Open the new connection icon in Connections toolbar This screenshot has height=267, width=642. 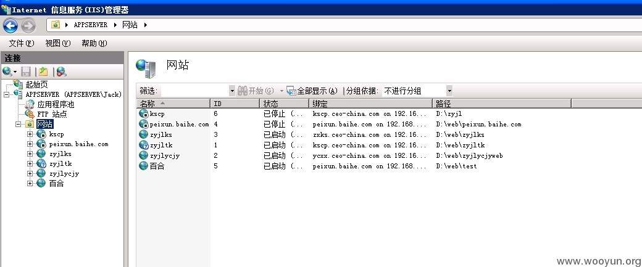[8, 72]
